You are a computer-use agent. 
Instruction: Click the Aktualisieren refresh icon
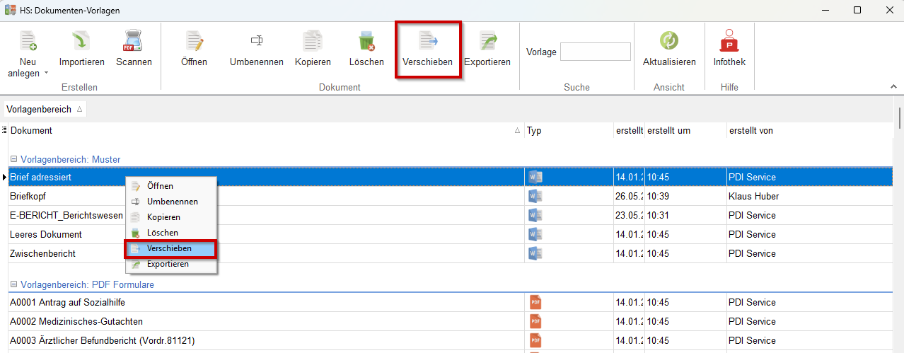tap(669, 40)
